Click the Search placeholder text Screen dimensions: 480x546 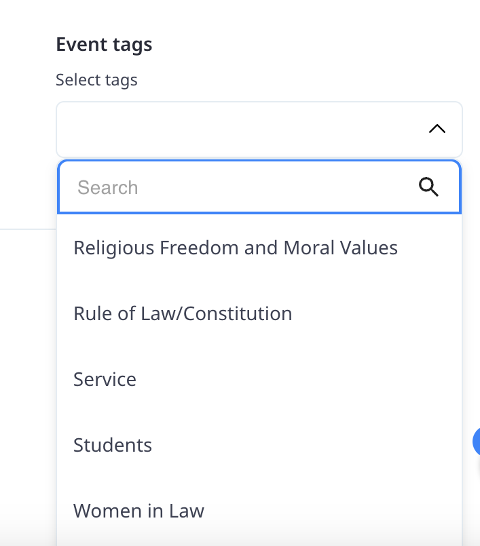108,187
